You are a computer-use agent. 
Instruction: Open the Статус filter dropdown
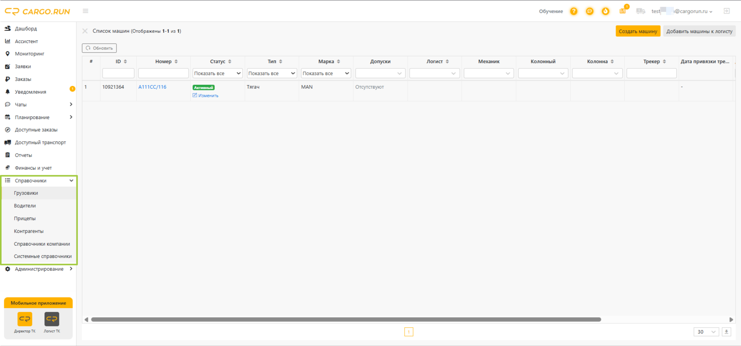tap(218, 73)
